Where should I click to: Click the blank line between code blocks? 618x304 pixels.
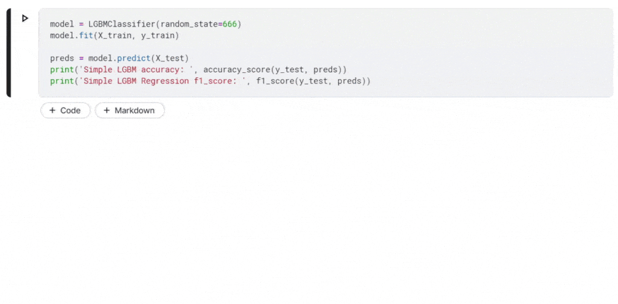[x=325, y=47]
